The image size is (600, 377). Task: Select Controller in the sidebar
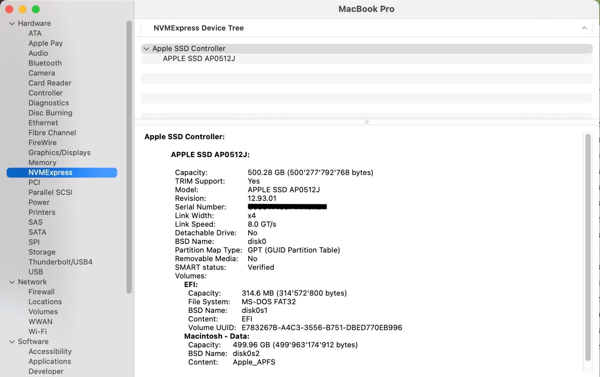coord(46,93)
